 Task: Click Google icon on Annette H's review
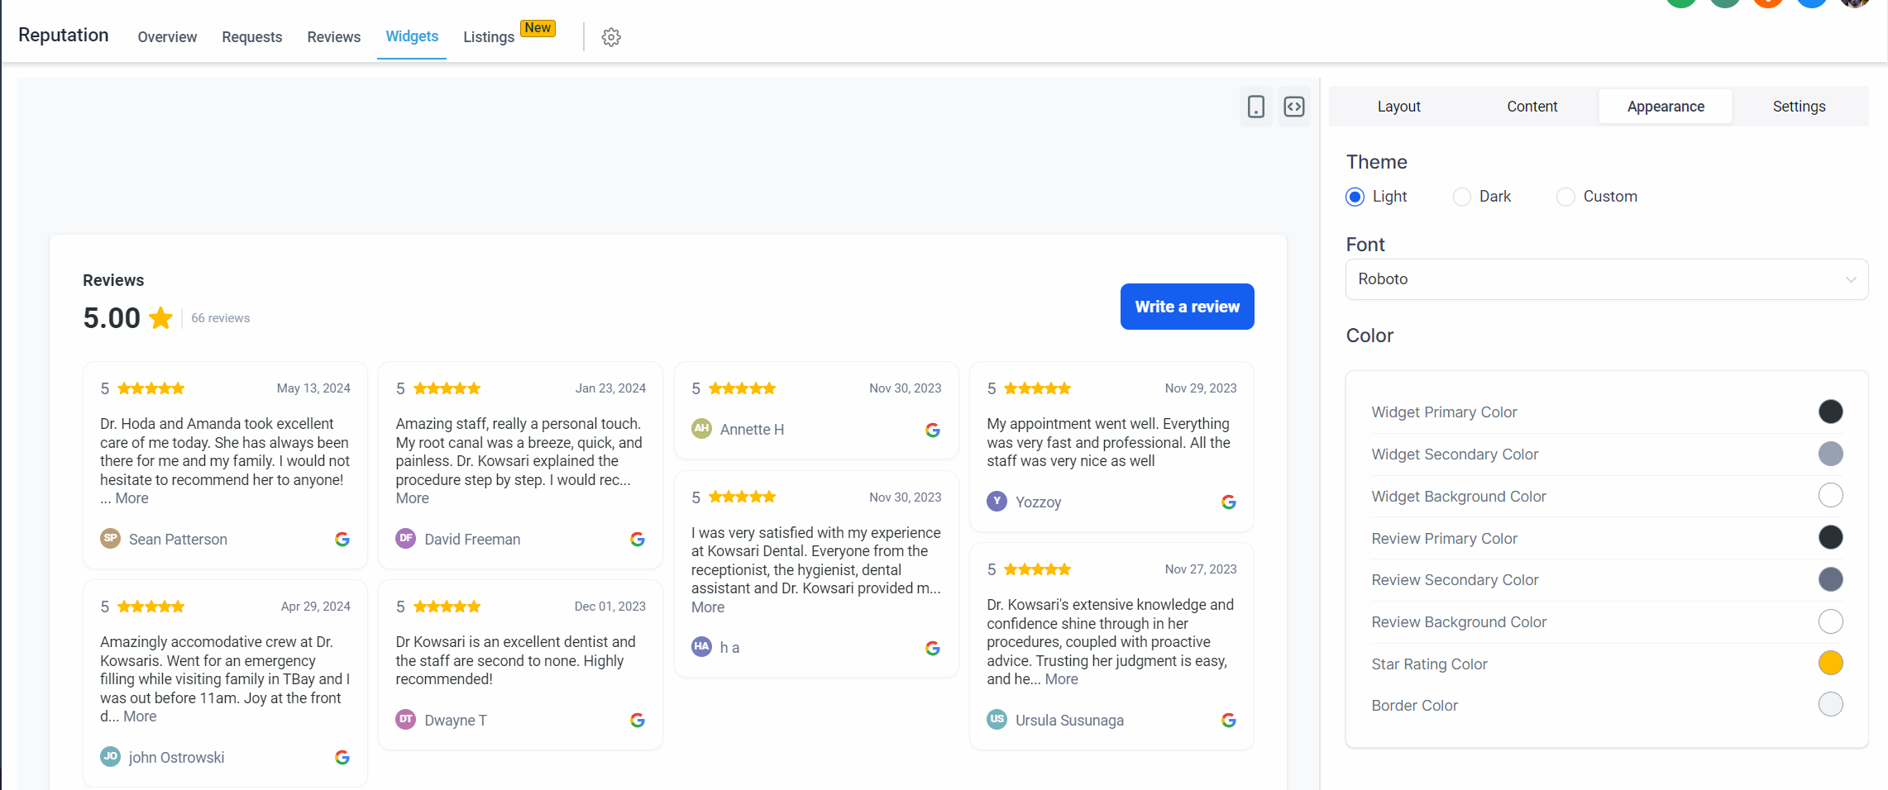pyautogui.click(x=933, y=430)
